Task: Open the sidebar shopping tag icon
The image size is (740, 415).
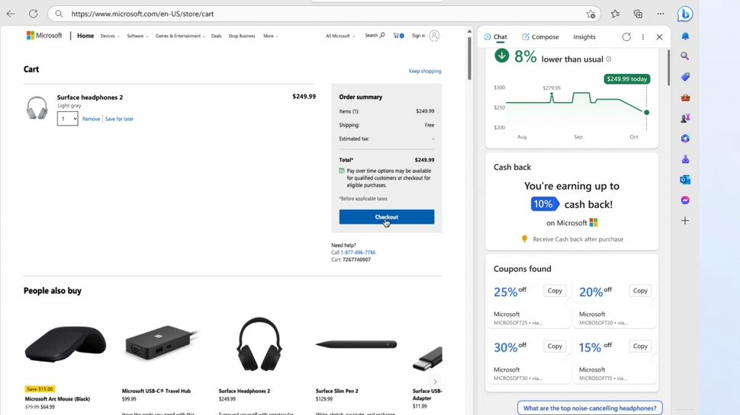Action: [685, 77]
